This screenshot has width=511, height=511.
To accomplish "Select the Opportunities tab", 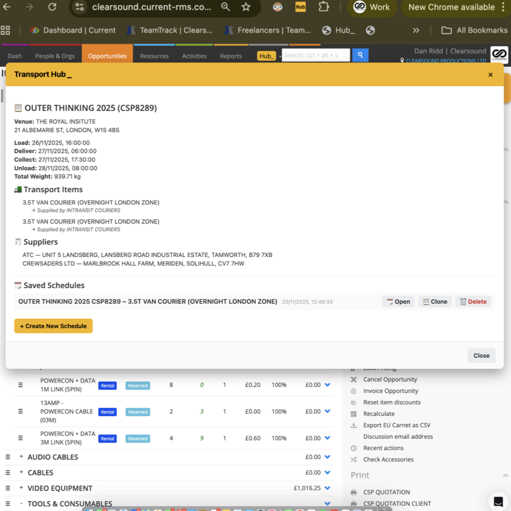I will 107,56.
